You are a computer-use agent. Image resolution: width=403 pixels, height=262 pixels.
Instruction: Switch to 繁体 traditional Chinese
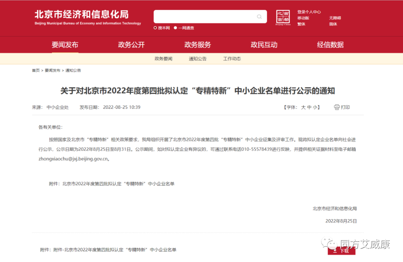(x=301, y=24)
